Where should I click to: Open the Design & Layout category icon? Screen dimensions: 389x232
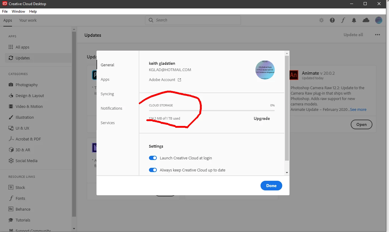11,96
